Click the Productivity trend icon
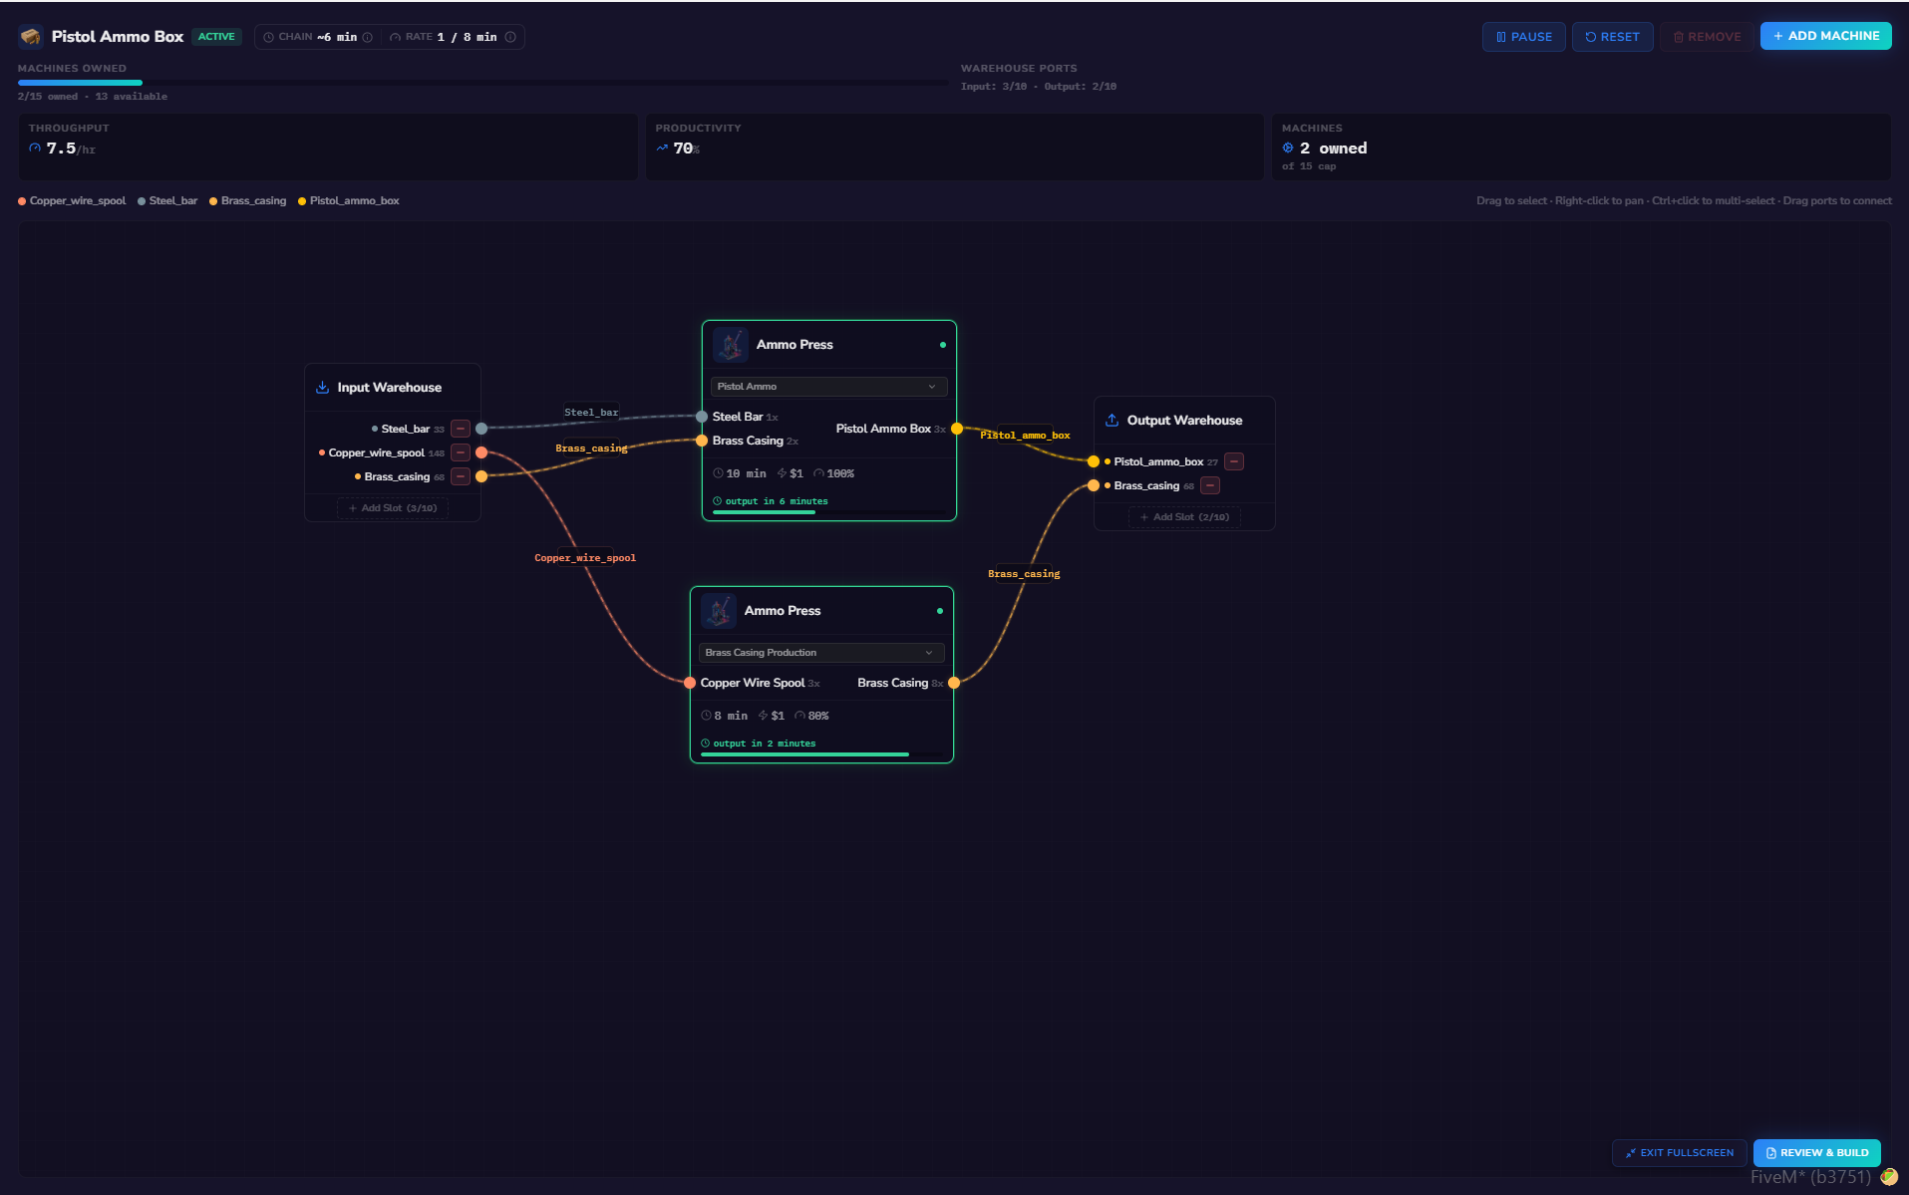 click(x=662, y=148)
